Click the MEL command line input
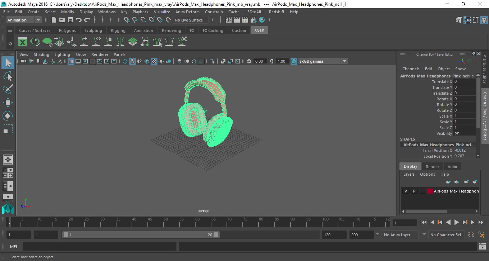 [99, 247]
